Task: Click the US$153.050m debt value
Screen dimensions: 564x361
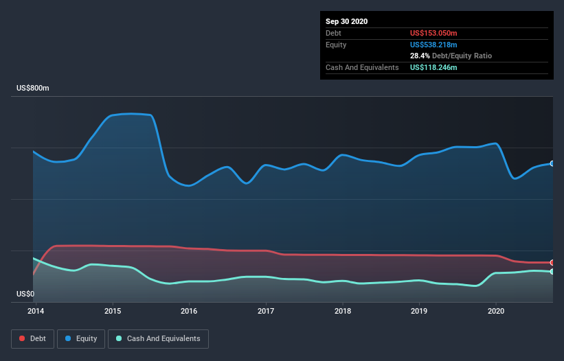Action: [x=433, y=33]
